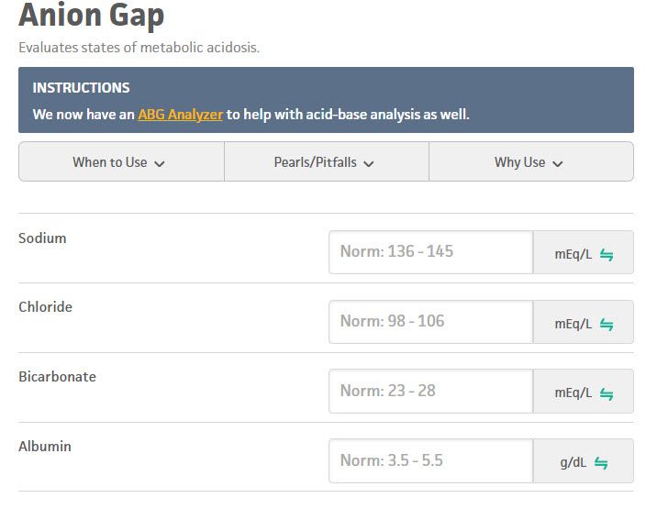Image resolution: width=646 pixels, height=509 pixels.
Task: Toggle Chloride mEq/L unit button
Action: tap(584, 322)
